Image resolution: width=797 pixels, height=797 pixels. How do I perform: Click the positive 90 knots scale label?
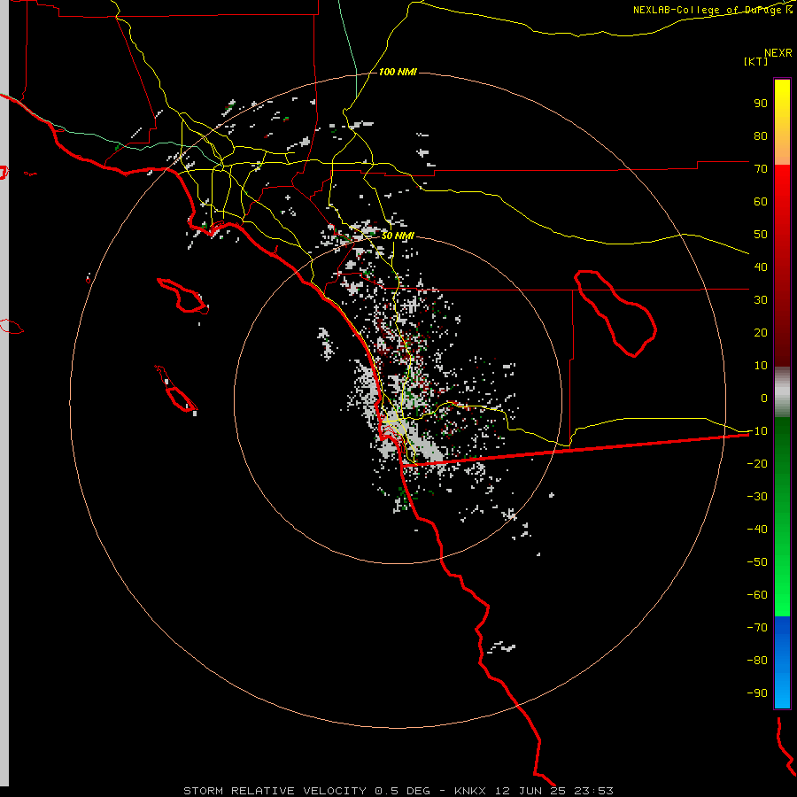761,104
